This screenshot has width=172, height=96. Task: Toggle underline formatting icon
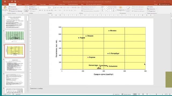tap(45, 10)
